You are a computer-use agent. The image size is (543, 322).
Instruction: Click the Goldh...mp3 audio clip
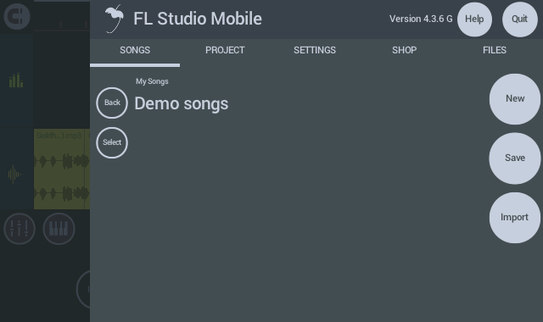(62, 169)
